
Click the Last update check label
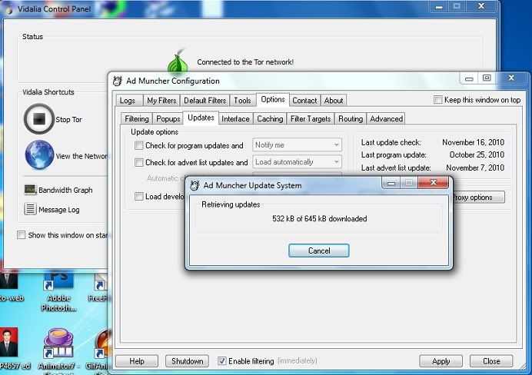[391, 142]
